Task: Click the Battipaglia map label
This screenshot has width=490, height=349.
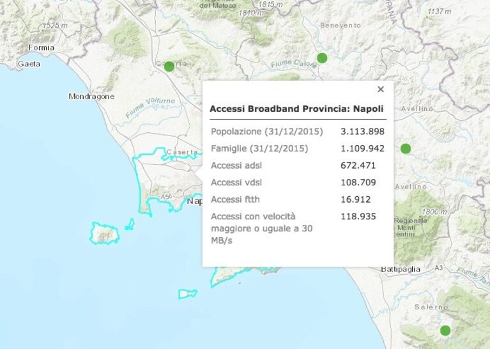Action: pos(401,269)
